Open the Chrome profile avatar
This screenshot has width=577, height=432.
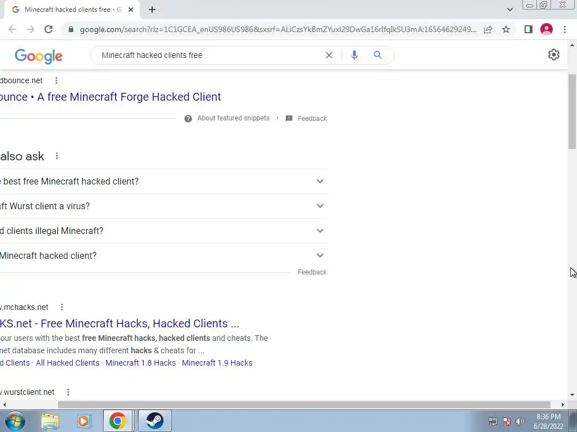pos(547,29)
